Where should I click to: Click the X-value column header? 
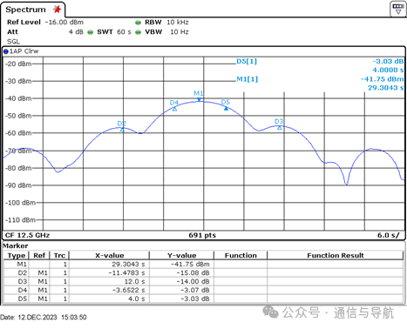tap(110, 256)
